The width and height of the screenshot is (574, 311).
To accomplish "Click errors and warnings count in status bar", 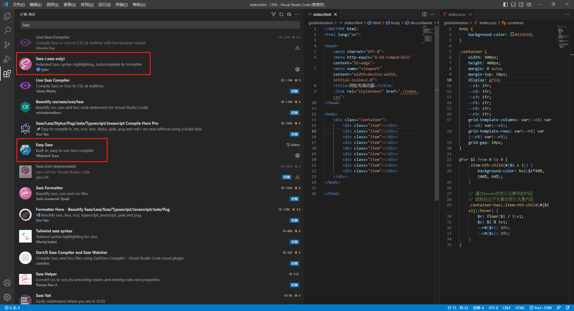I will coord(12,308).
